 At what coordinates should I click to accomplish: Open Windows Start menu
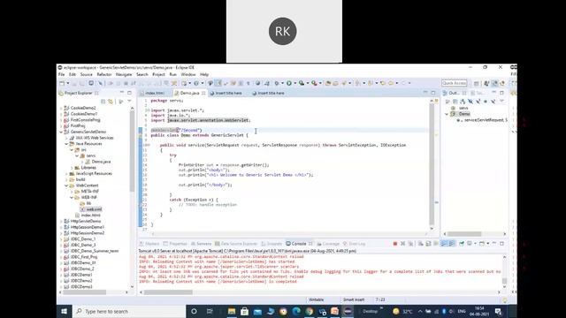pyautogui.click(x=65, y=311)
